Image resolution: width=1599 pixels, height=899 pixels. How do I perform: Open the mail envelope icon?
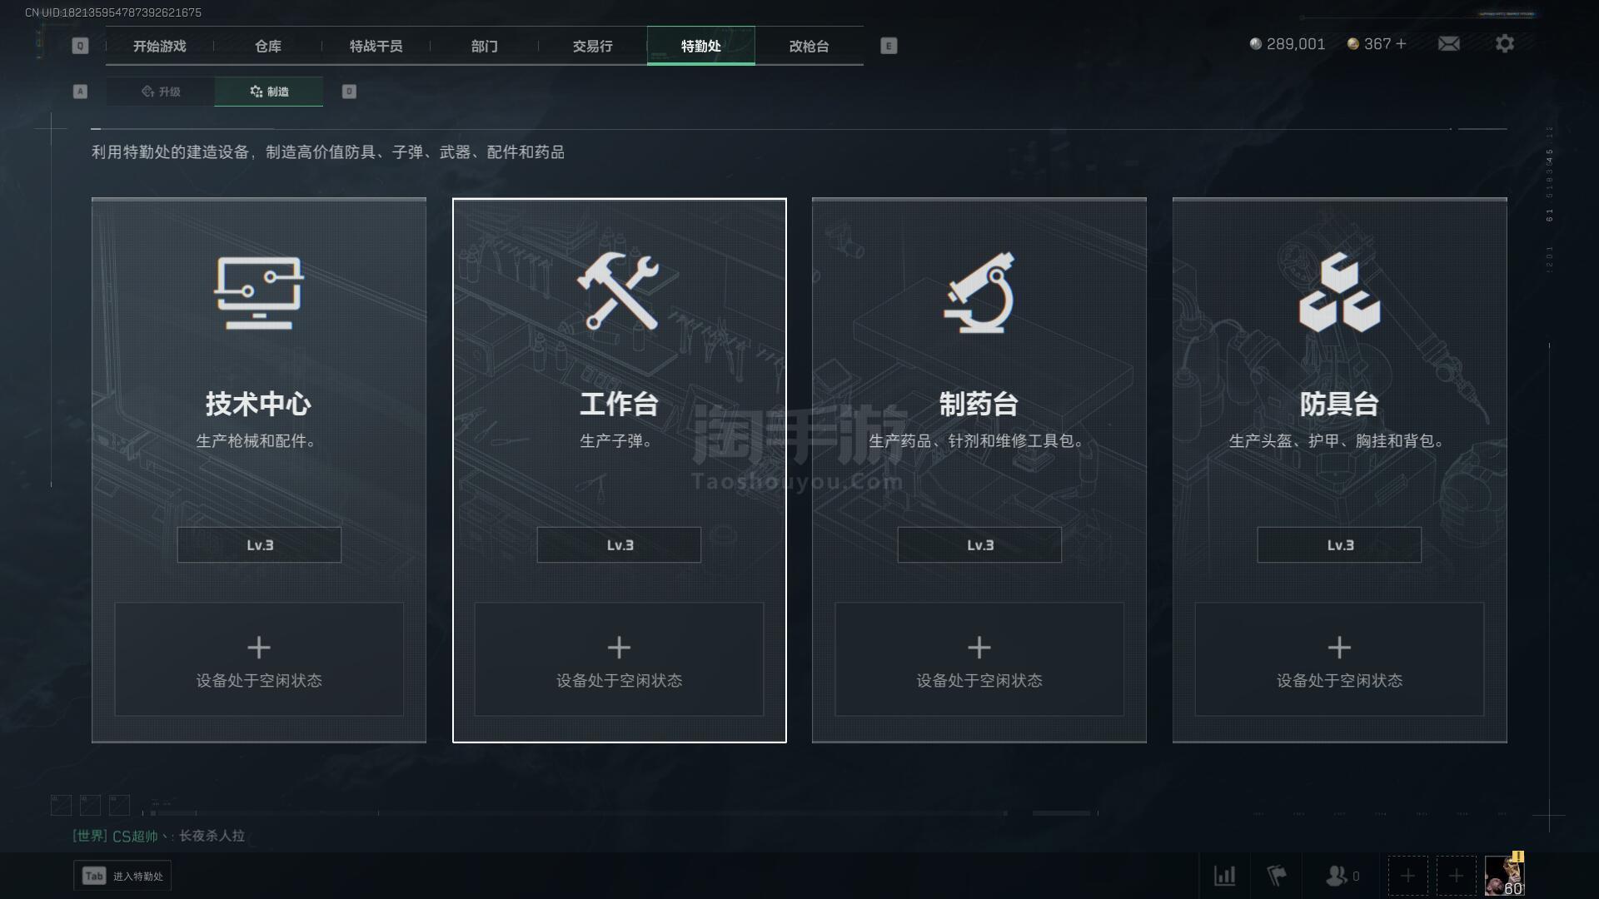(x=1448, y=43)
